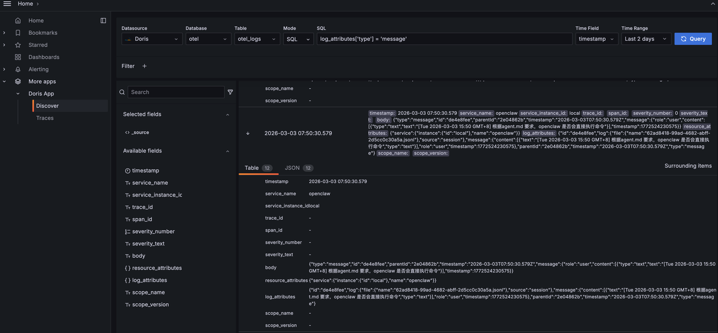Viewport: 718px width, 333px height.
Task: Click the filter funnel icon beside Search
Action: [x=230, y=92]
